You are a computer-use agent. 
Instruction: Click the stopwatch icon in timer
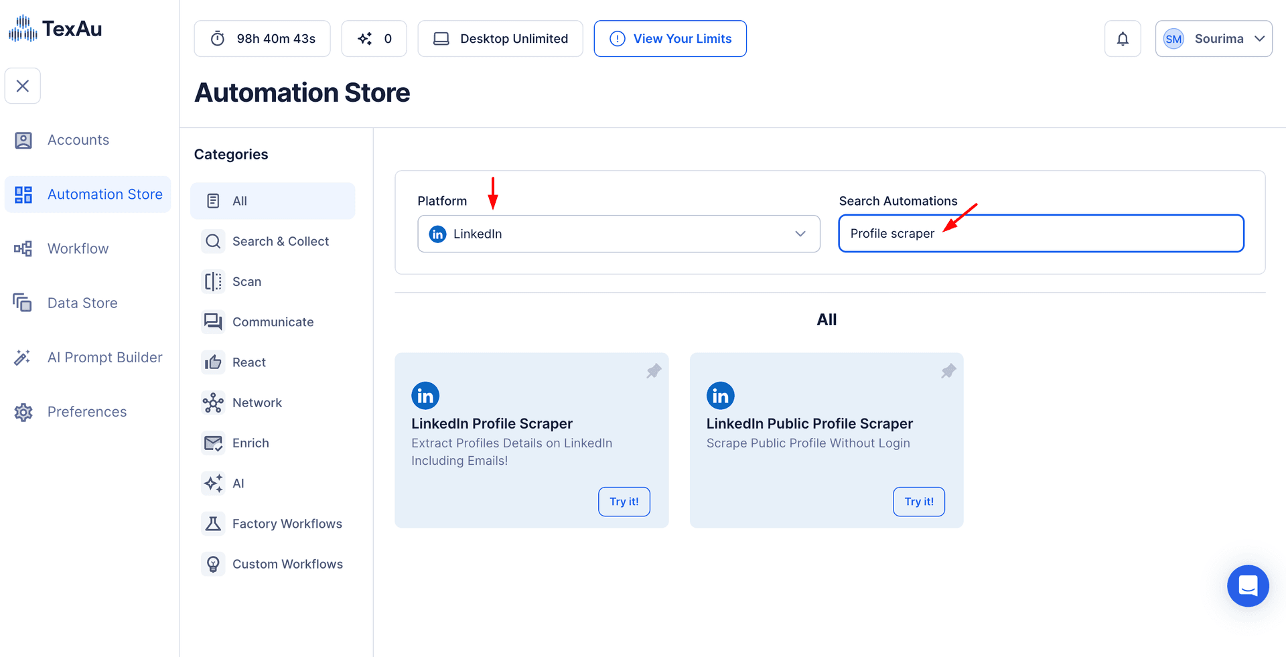click(218, 39)
